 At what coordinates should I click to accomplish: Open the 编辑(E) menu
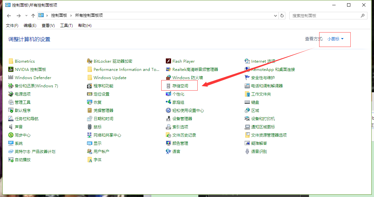[30, 26]
